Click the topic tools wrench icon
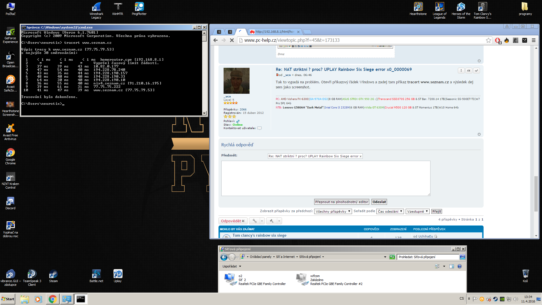Viewport: 542px width, 305px height. point(254,221)
